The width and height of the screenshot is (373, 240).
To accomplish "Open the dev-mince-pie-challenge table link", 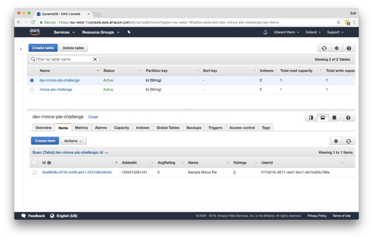I will (60, 81).
